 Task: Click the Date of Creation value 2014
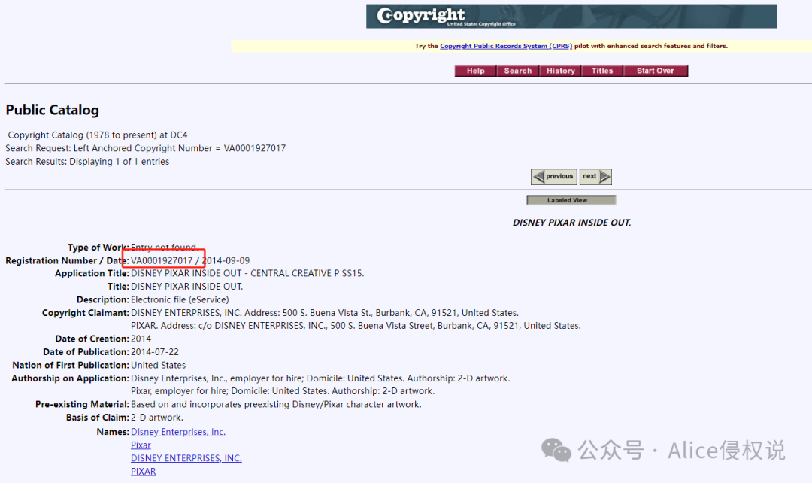pos(141,339)
